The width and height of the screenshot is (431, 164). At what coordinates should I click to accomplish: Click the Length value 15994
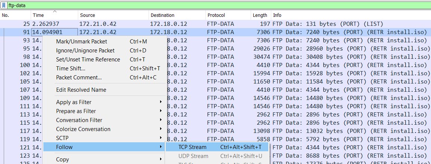[262, 73]
